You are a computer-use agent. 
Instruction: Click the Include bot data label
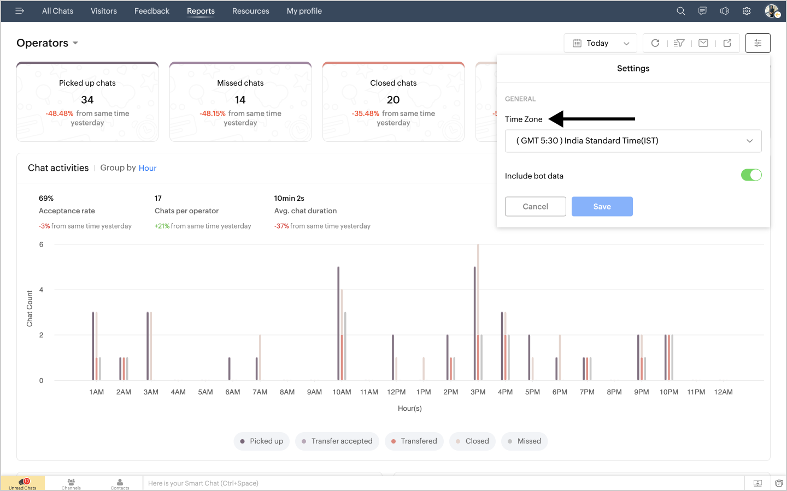tap(534, 176)
